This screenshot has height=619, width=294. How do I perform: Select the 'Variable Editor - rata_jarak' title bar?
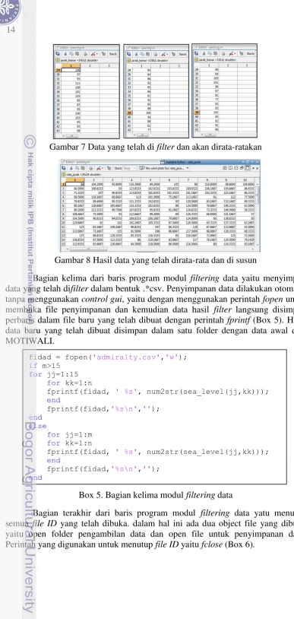(x=210, y=162)
